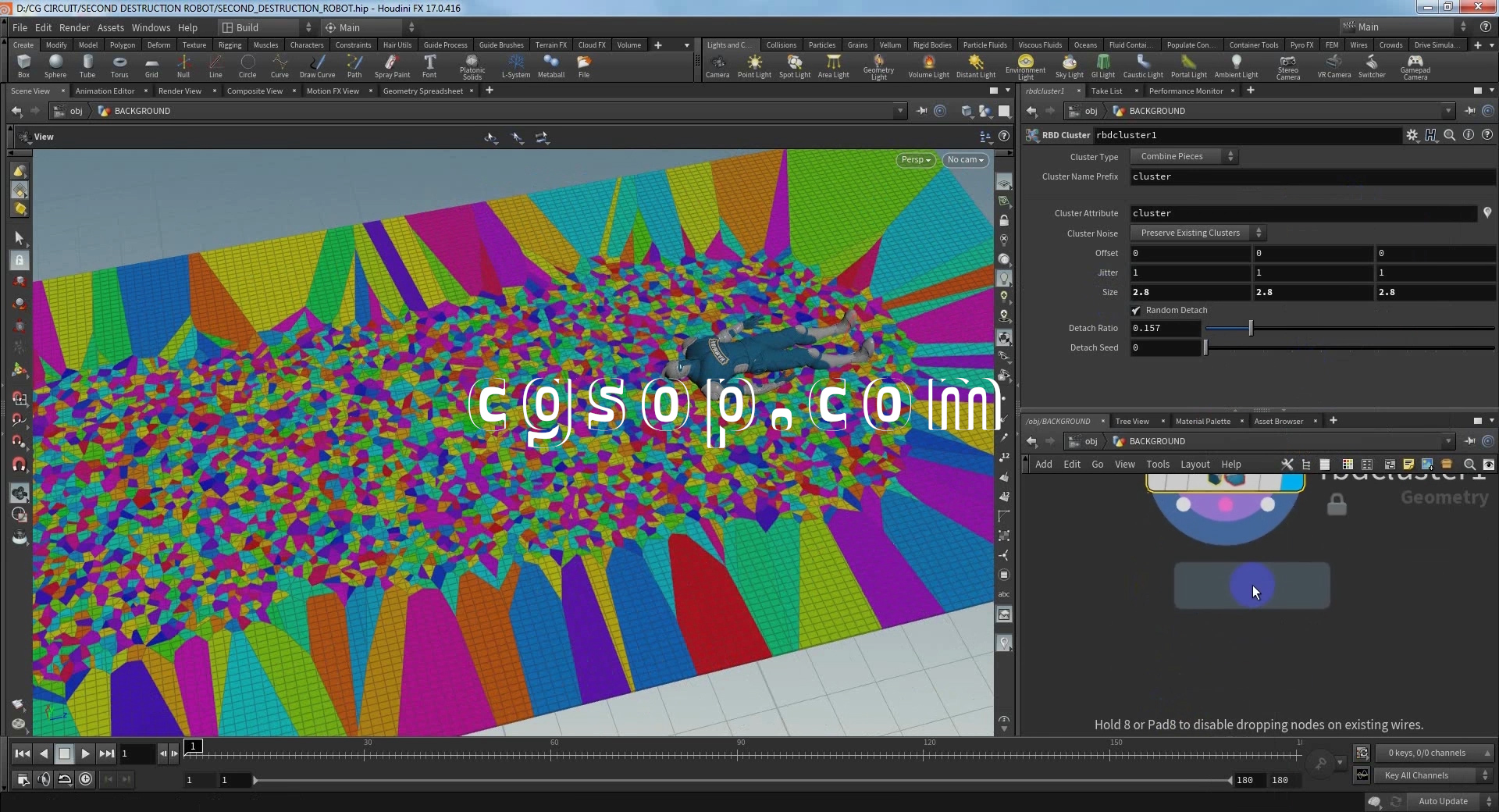1499x812 pixels.
Task: Uncheck the Random Detach checkbox
Action: pos(1136,311)
